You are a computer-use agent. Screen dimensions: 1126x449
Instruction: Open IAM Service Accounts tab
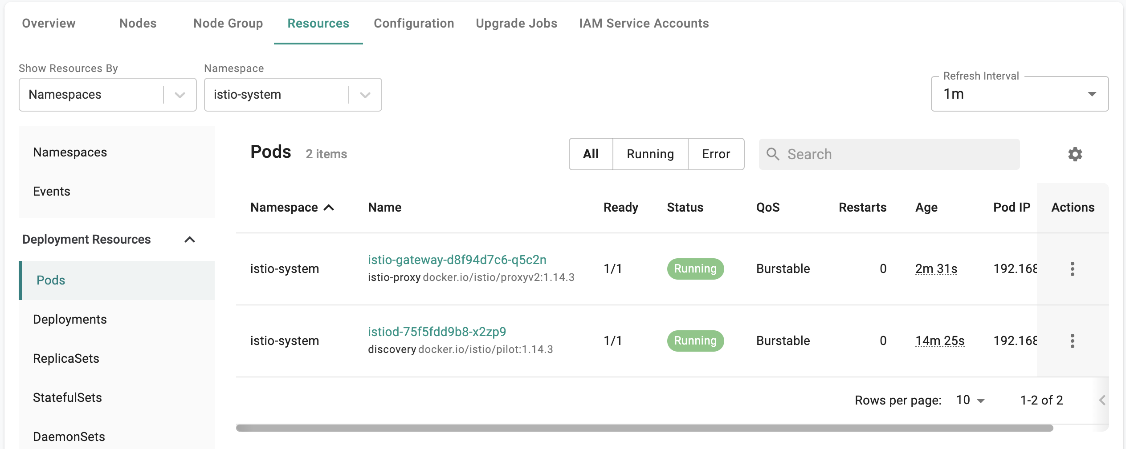[x=644, y=23]
